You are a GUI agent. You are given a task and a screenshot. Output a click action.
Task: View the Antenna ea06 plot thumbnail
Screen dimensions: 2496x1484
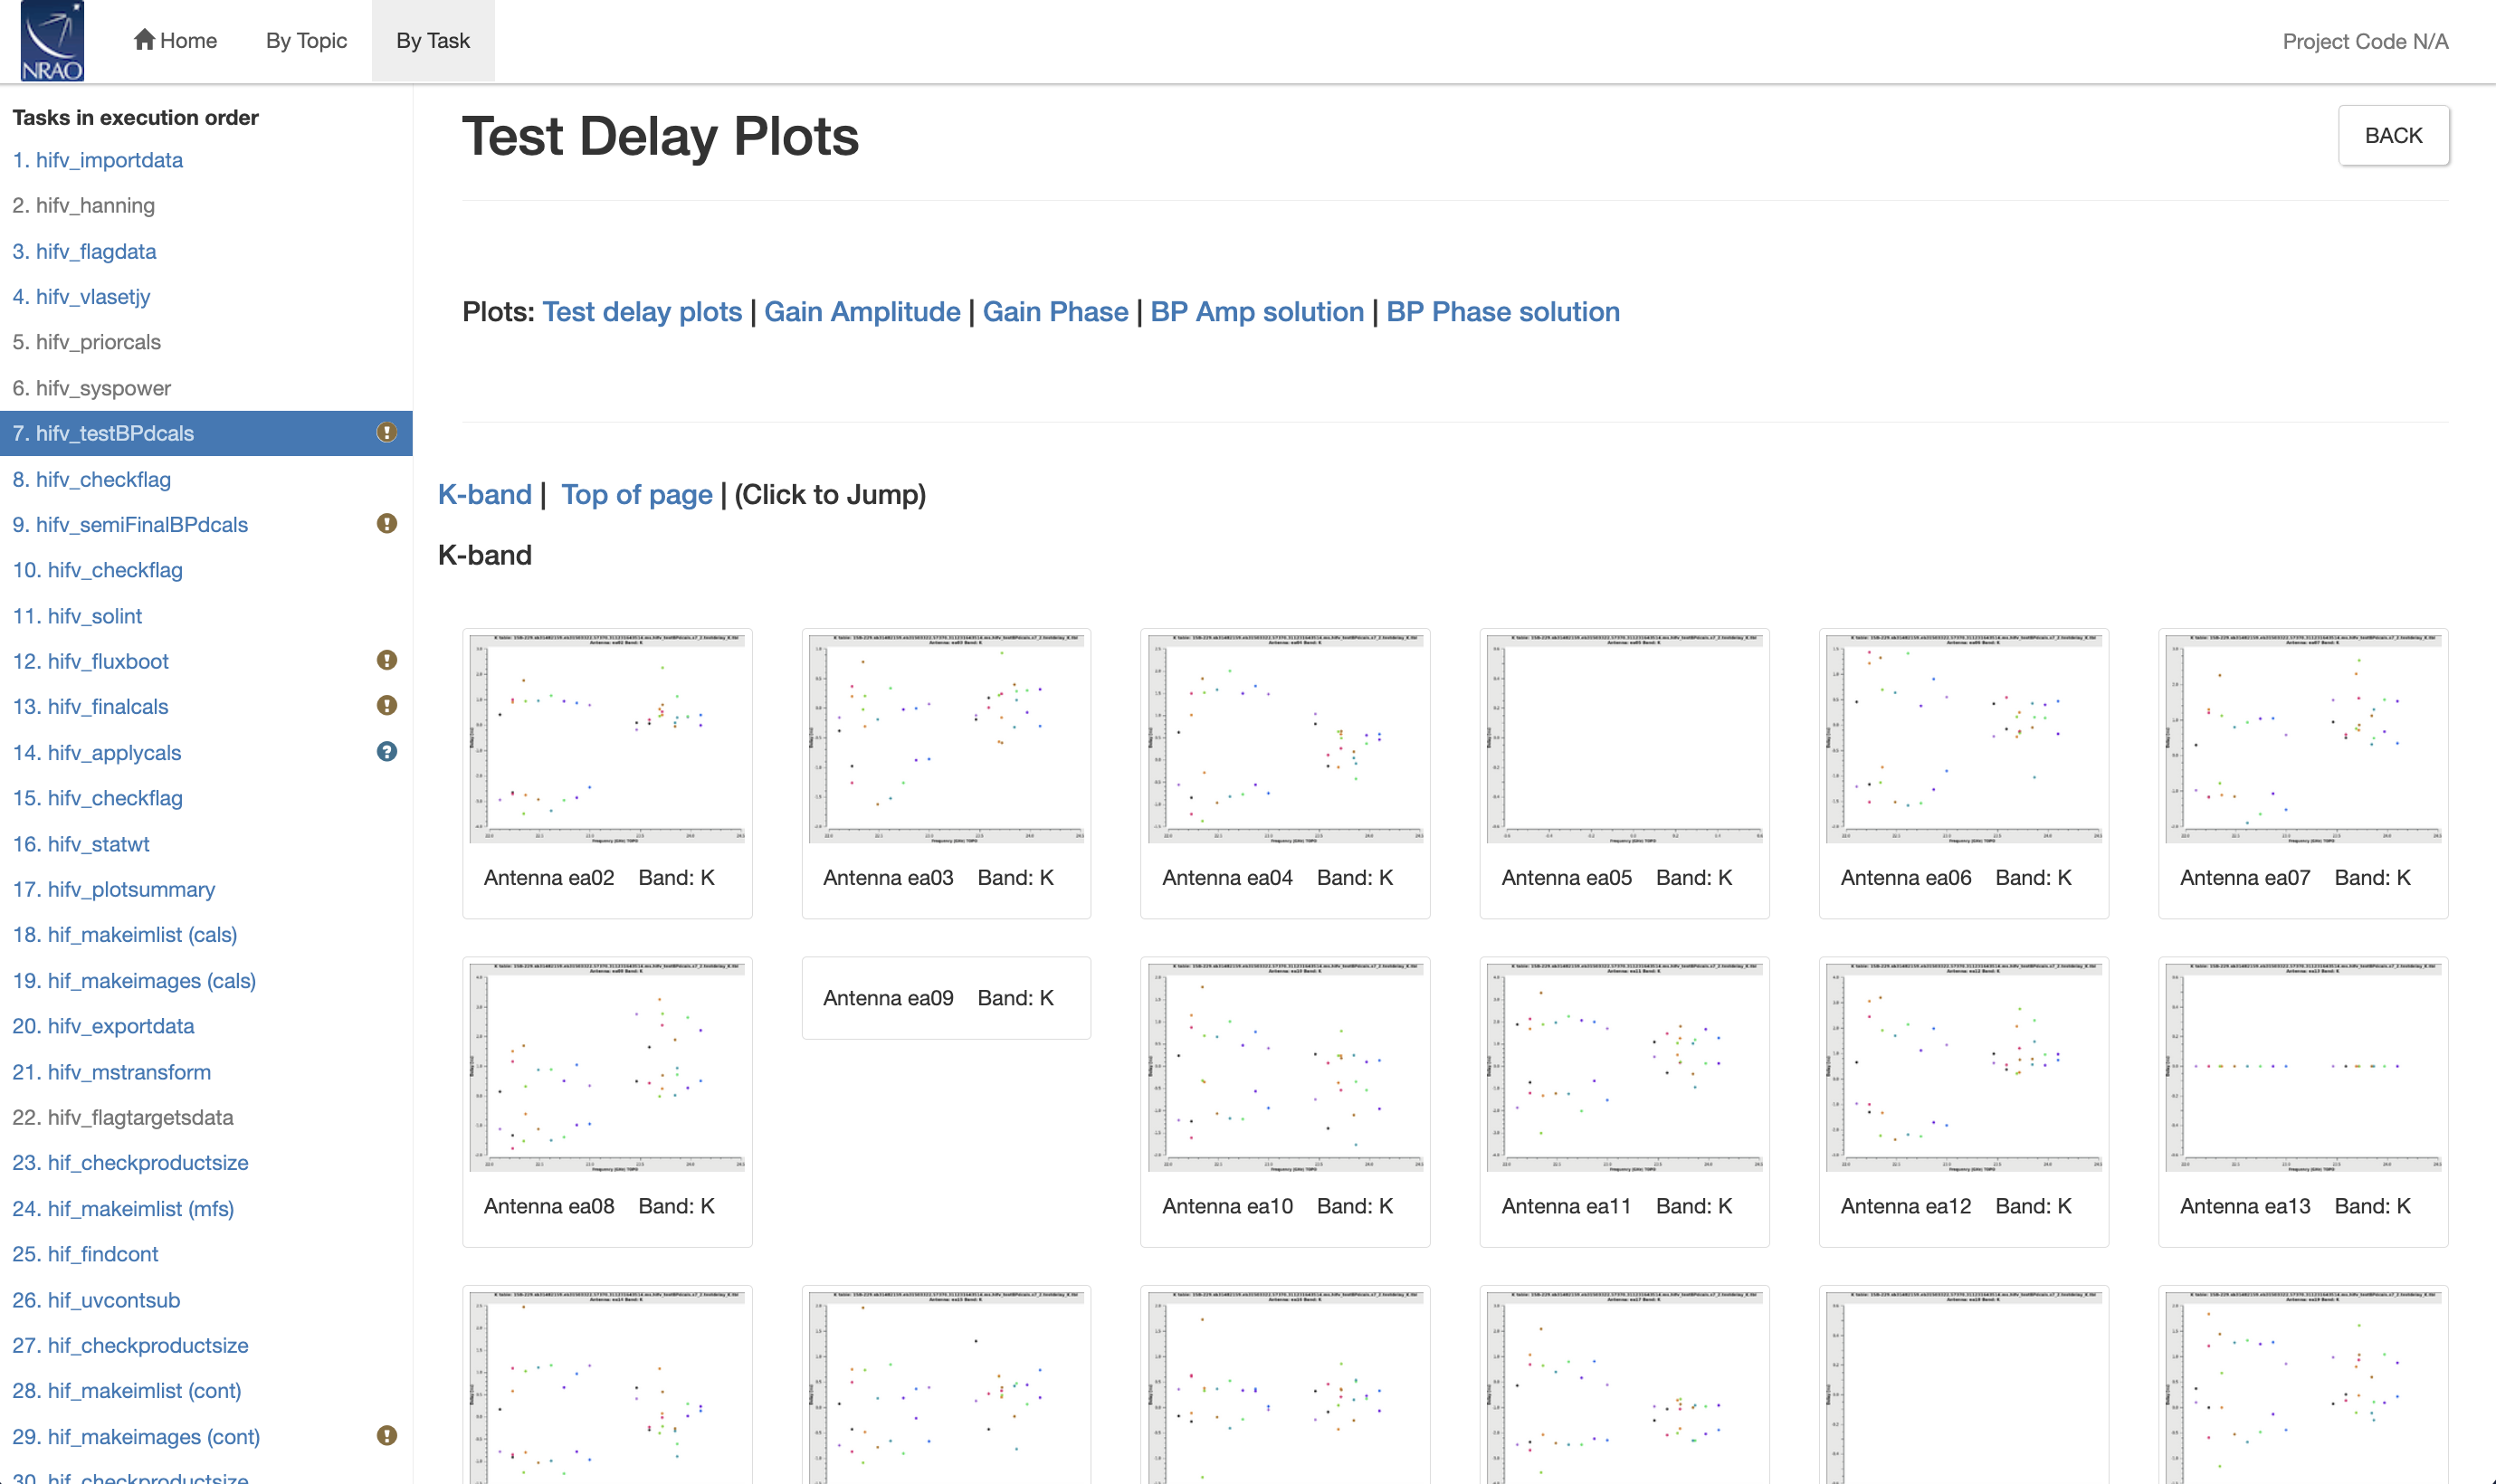(x=1963, y=738)
